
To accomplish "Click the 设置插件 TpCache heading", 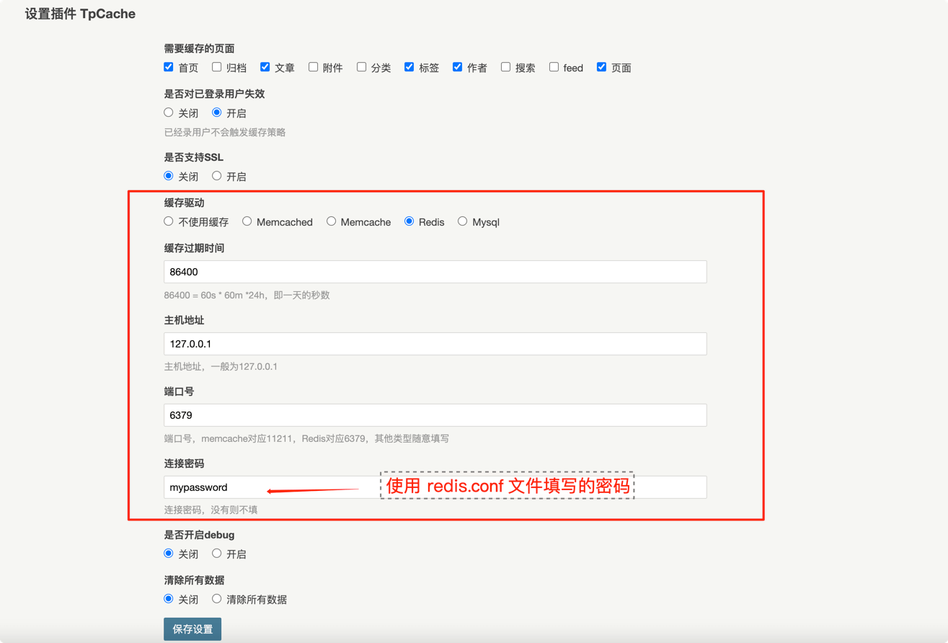I will pos(80,14).
